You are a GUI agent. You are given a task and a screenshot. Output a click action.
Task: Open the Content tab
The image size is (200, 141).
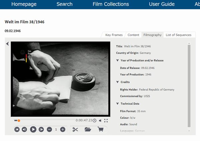(133, 35)
